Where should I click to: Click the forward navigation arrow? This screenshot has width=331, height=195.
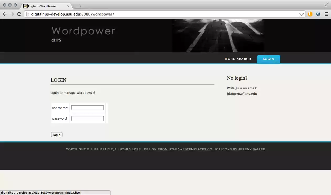point(12,14)
